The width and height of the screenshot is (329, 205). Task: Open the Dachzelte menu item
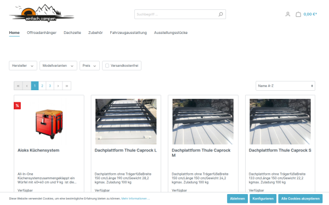[72, 33]
